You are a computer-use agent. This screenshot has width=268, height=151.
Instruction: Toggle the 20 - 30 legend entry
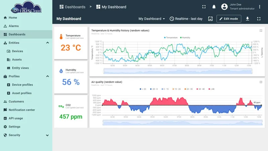point(189,89)
